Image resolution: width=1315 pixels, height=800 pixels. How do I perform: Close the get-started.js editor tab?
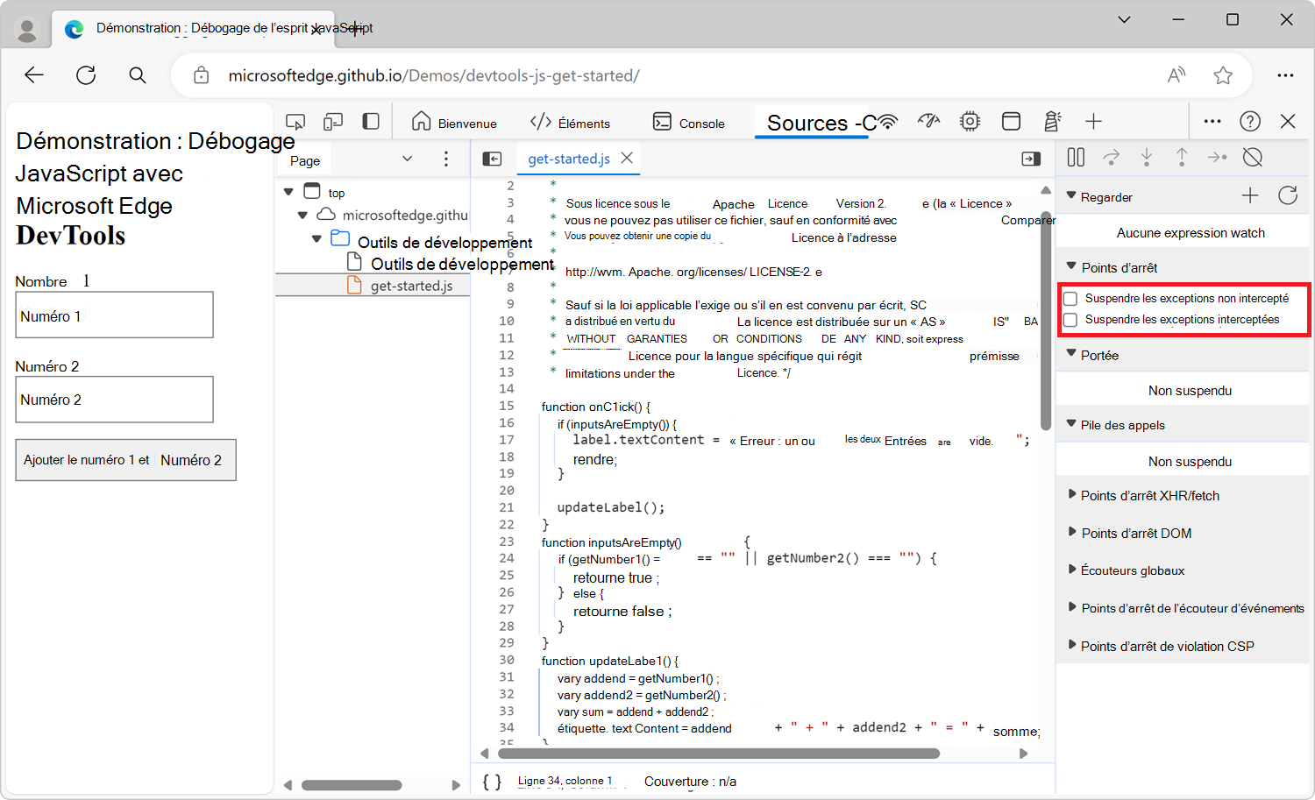(x=627, y=158)
